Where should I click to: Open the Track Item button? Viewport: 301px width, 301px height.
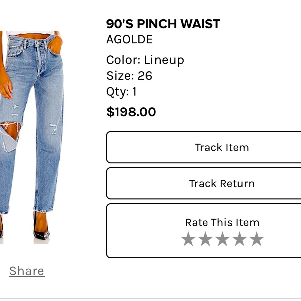click(203, 147)
